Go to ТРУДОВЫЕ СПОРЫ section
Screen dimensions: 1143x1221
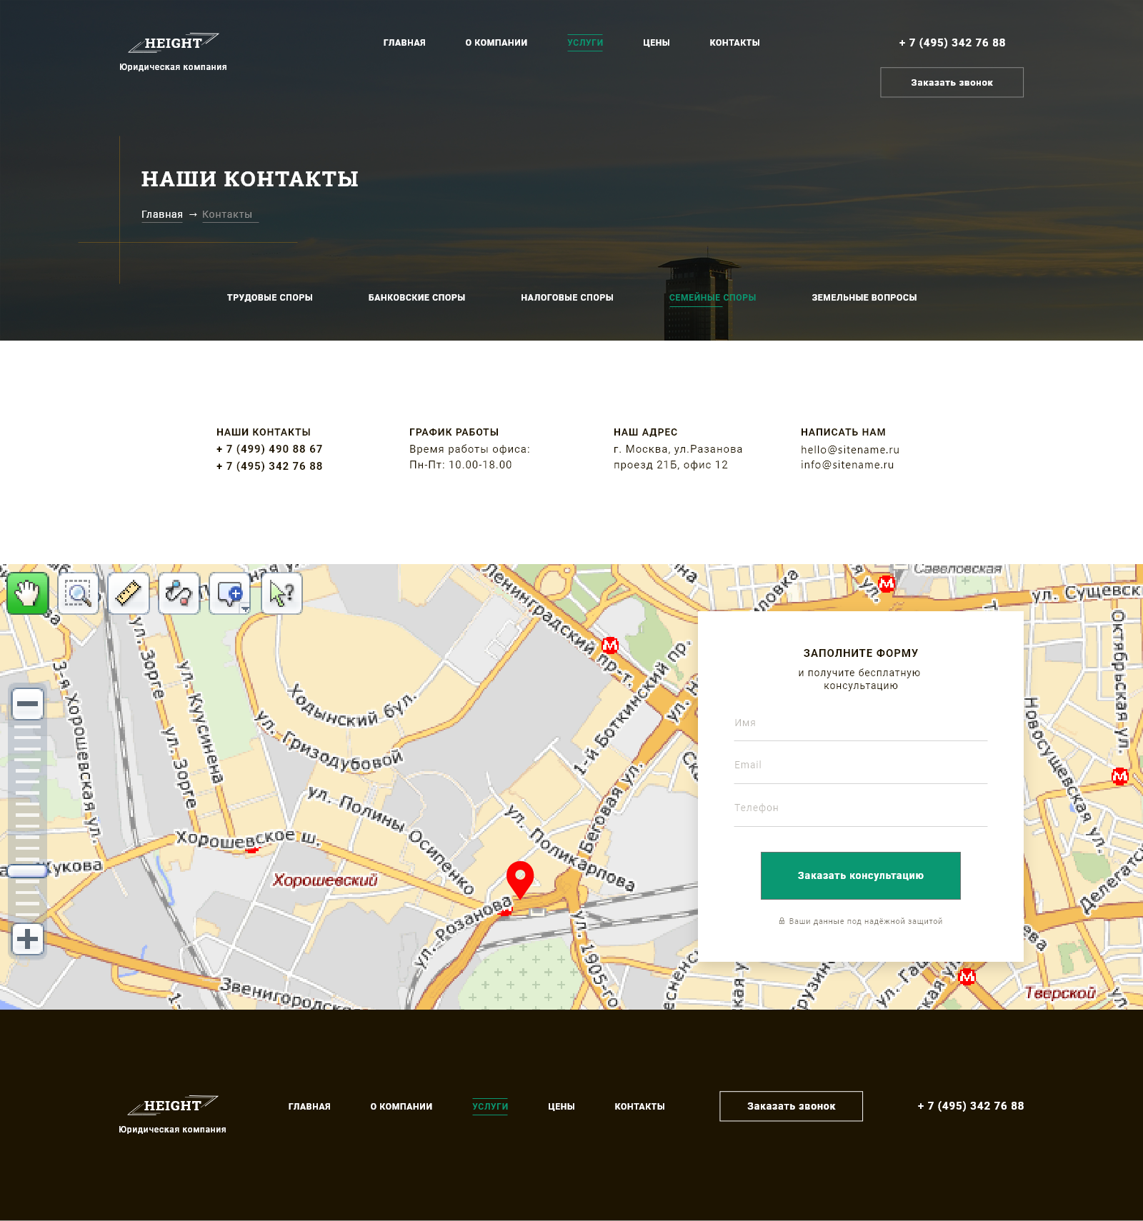[270, 298]
